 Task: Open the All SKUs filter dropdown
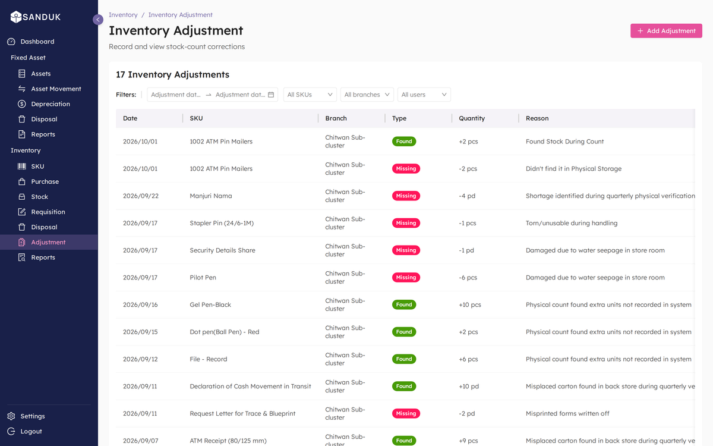[x=310, y=95]
